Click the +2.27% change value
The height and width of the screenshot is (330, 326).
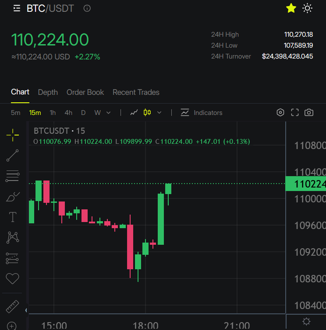coord(87,57)
